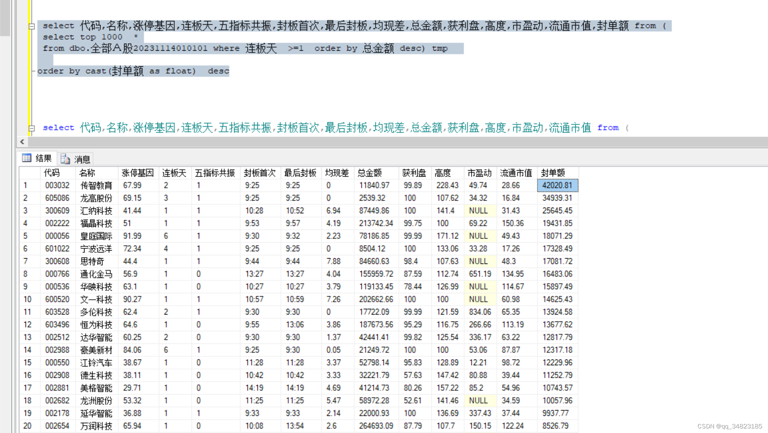The width and height of the screenshot is (768, 433).
Task: Click the results grid icon
Action: point(27,158)
